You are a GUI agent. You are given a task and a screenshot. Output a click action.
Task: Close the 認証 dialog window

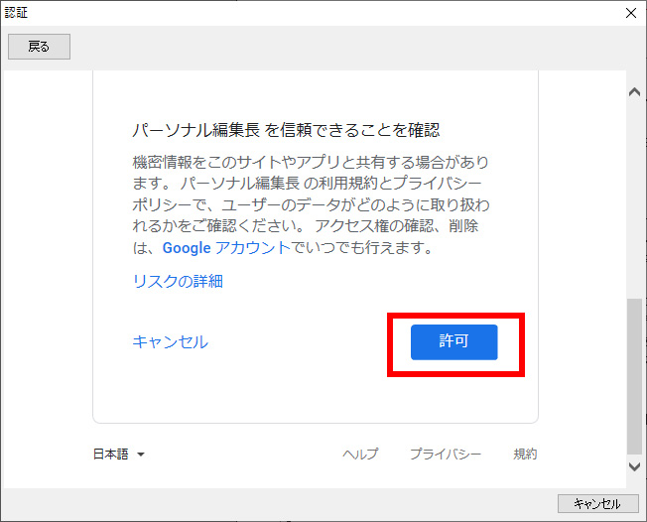pos(631,13)
